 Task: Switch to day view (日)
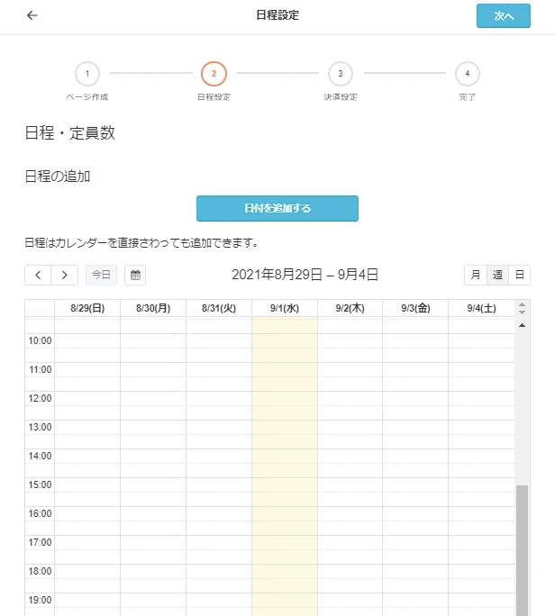pyautogui.click(x=519, y=276)
